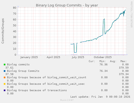Click the June dip trough on the graph line

75,52
